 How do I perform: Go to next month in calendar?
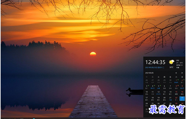tap(182, 73)
